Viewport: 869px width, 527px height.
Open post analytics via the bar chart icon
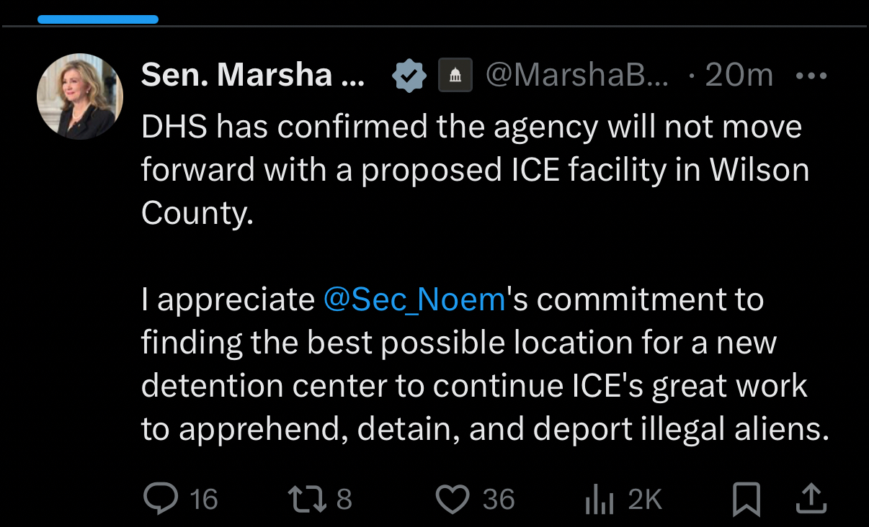point(599,498)
